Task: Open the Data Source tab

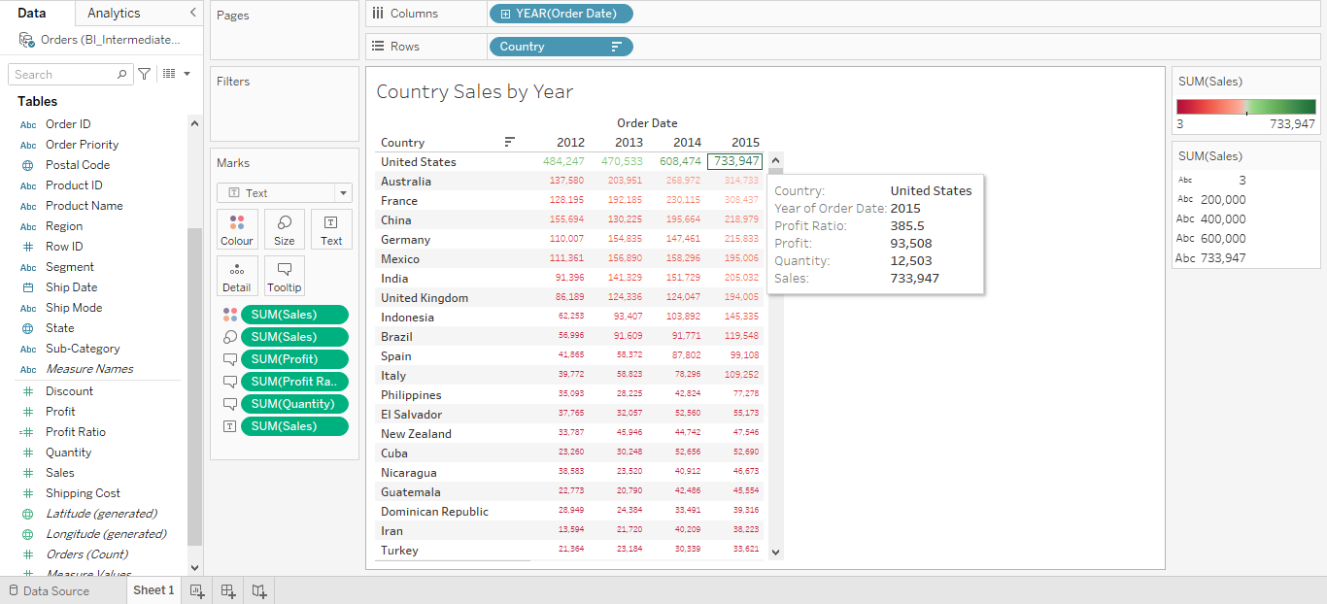Action: [x=52, y=590]
